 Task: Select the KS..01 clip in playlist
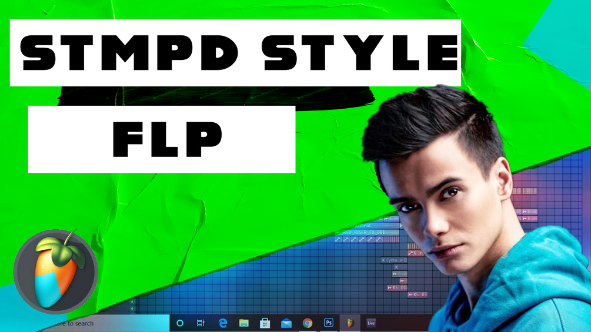pos(398,288)
